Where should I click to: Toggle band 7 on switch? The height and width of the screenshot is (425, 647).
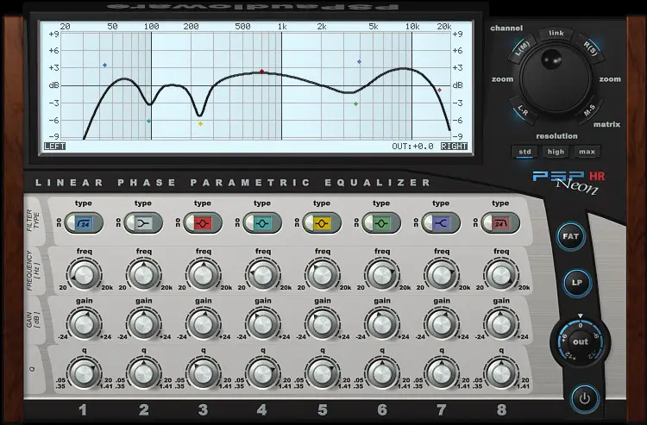[x=427, y=223]
